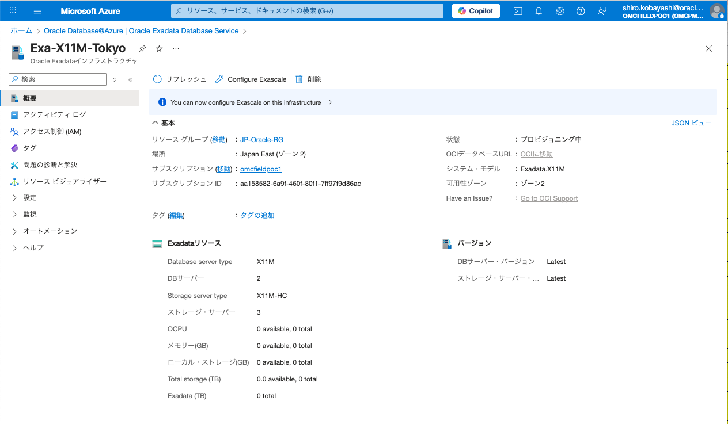This screenshot has height=424, width=728.
Task: Select 概要 in the sidebar
Action: pos(69,98)
